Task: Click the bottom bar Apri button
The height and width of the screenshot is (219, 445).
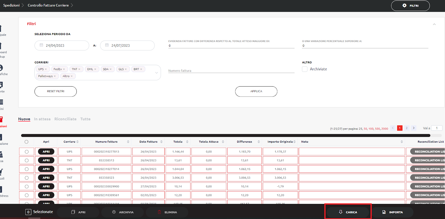Action: coord(78,212)
